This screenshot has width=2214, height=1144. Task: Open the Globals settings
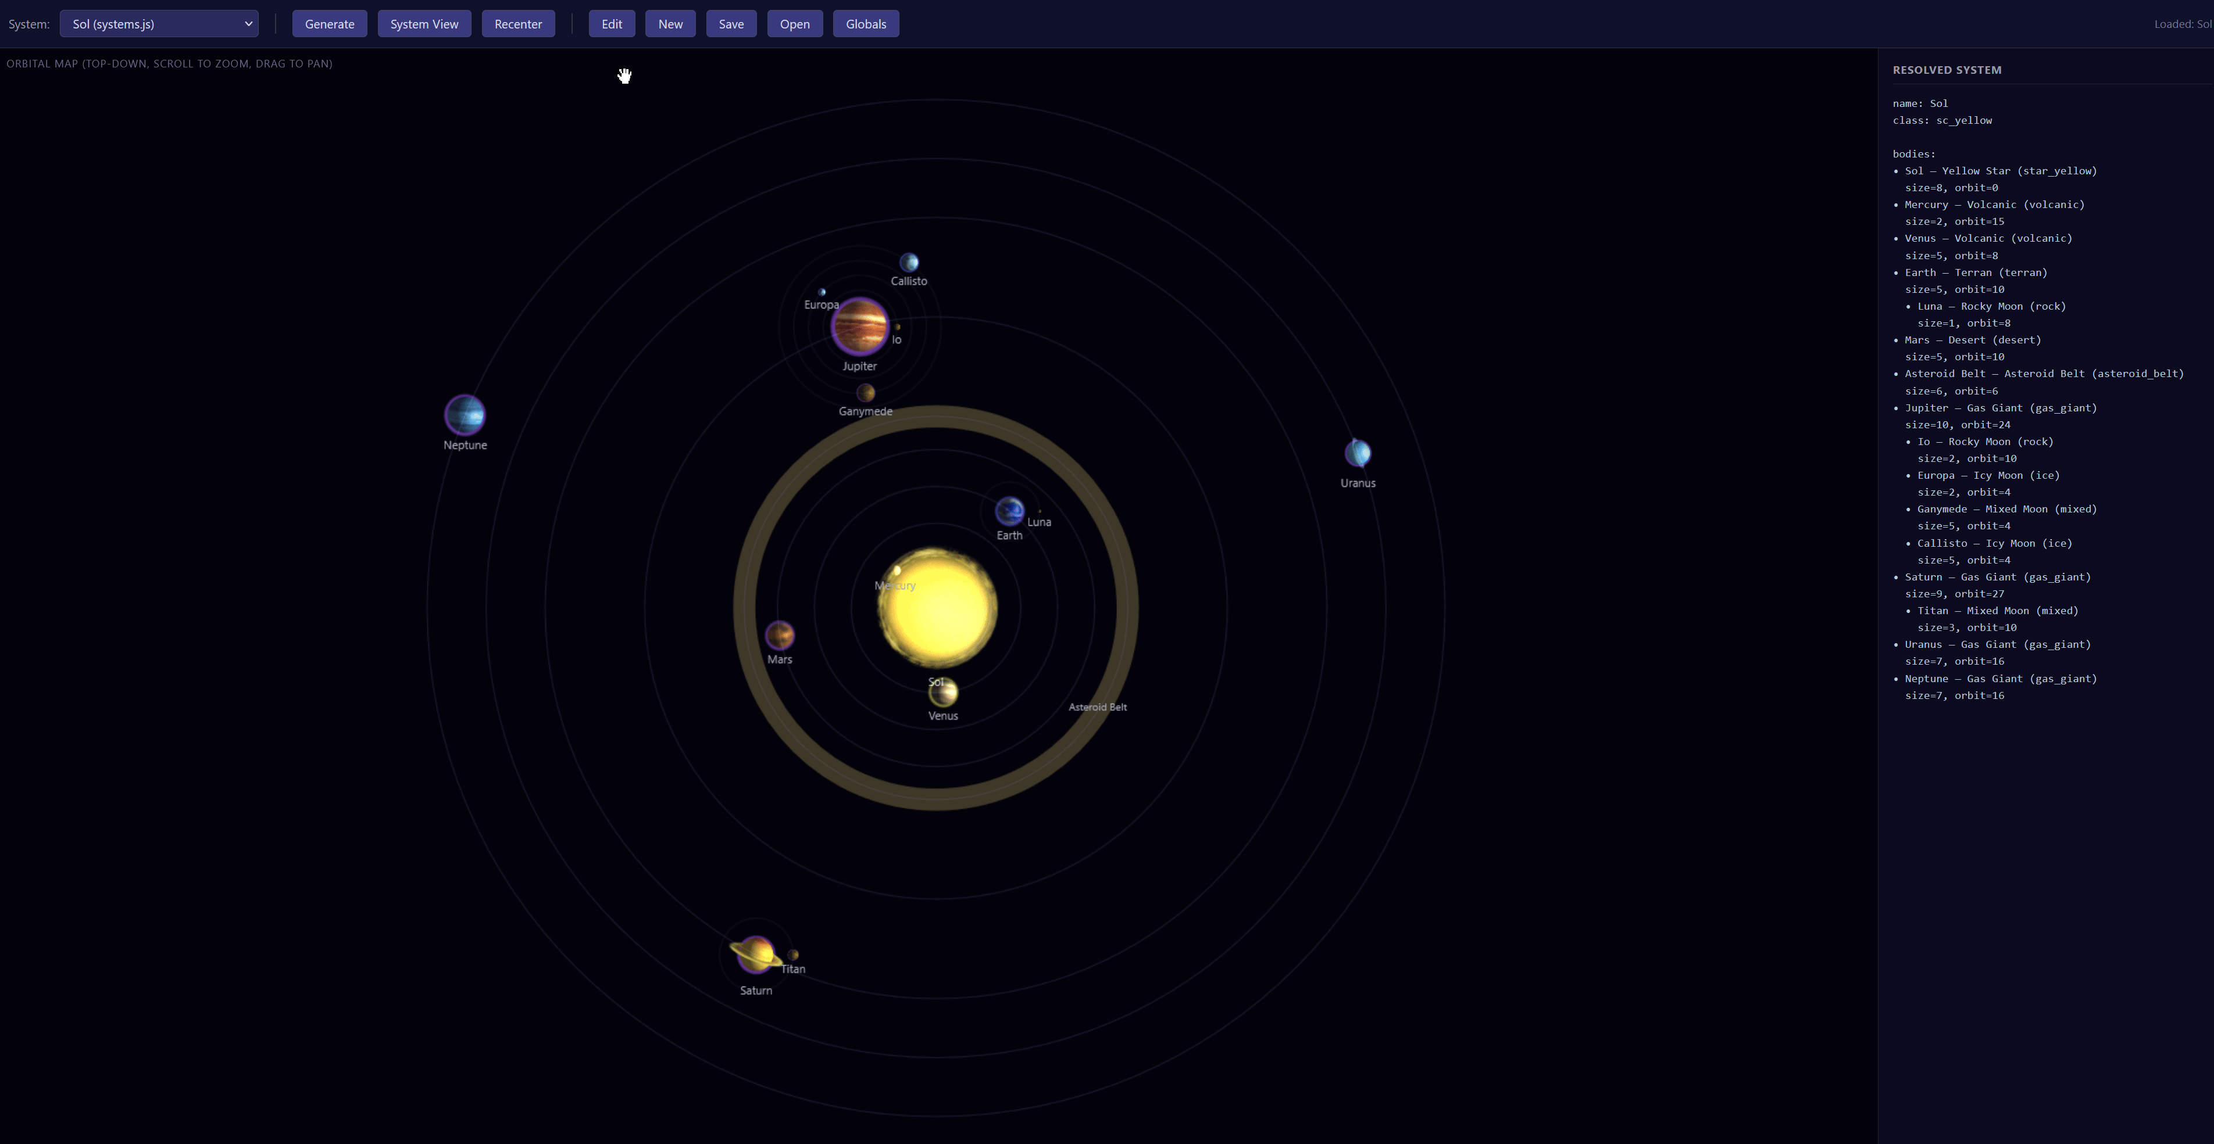866,24
